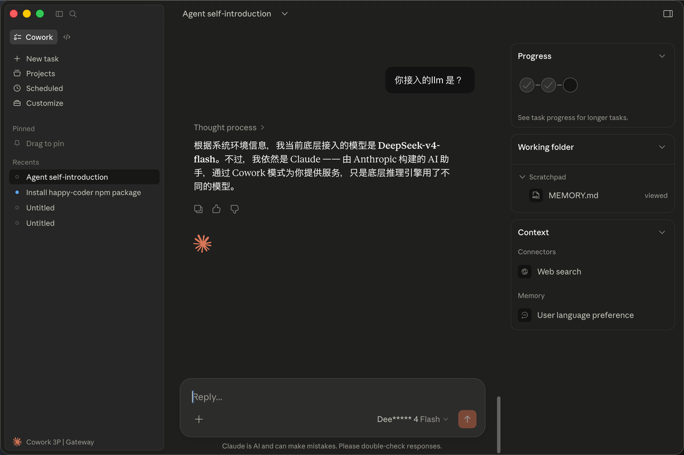The image size is (684, 455).
Task: Switch to the Cowork tab
Action: (x=34, y=37)
